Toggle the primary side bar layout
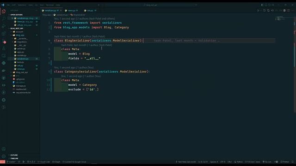Image resolution: width=296 pixels, height=166 pixels. coord(262,5)
